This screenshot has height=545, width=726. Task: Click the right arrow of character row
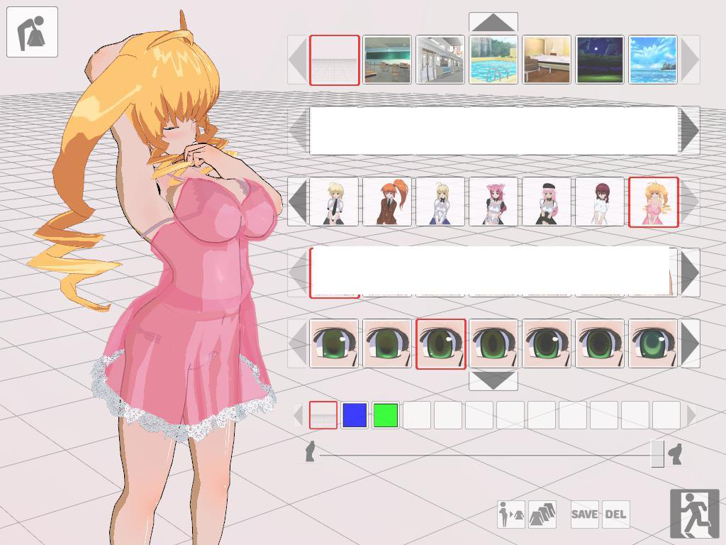(x=691, y=202)
